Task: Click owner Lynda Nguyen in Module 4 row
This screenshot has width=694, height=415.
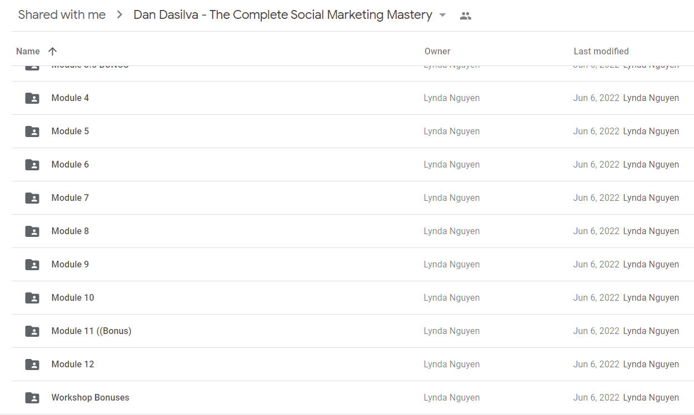Action: 452,98
